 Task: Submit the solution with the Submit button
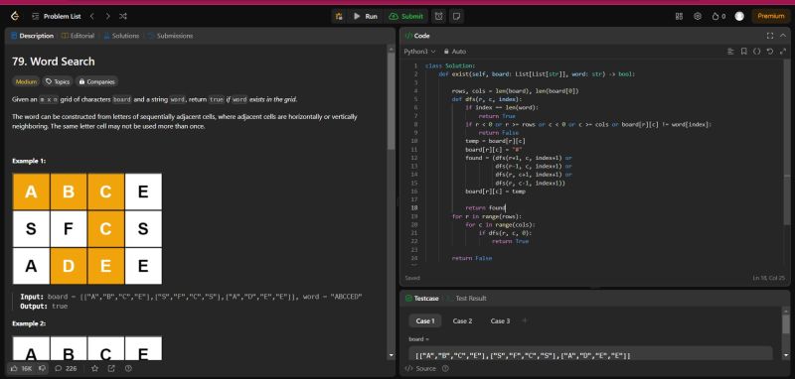click(406, 16)
